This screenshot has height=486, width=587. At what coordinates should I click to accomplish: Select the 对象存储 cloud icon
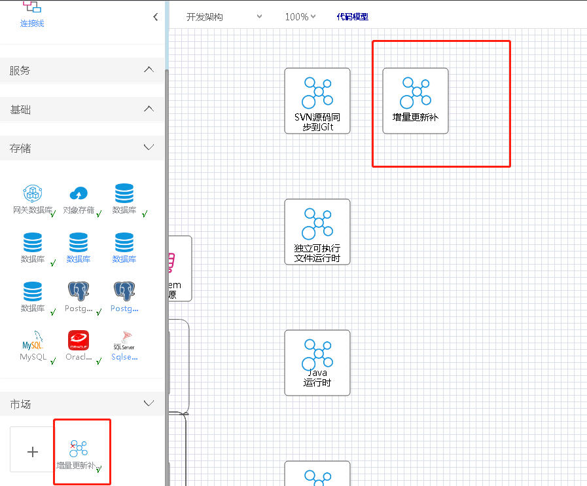(79, 194)
